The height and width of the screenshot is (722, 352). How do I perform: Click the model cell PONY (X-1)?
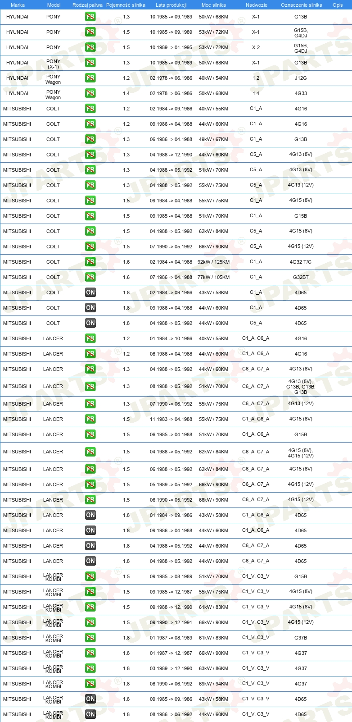(53, 64)
